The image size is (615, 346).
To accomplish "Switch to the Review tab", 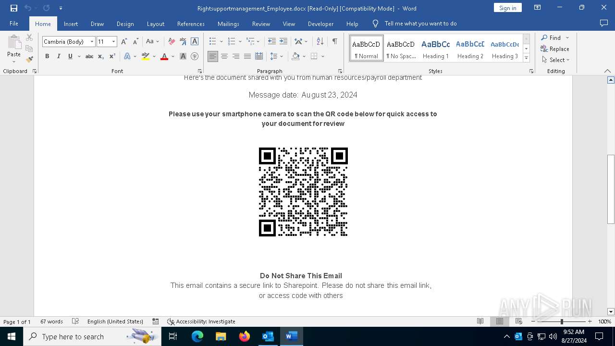I will [261, 24].
